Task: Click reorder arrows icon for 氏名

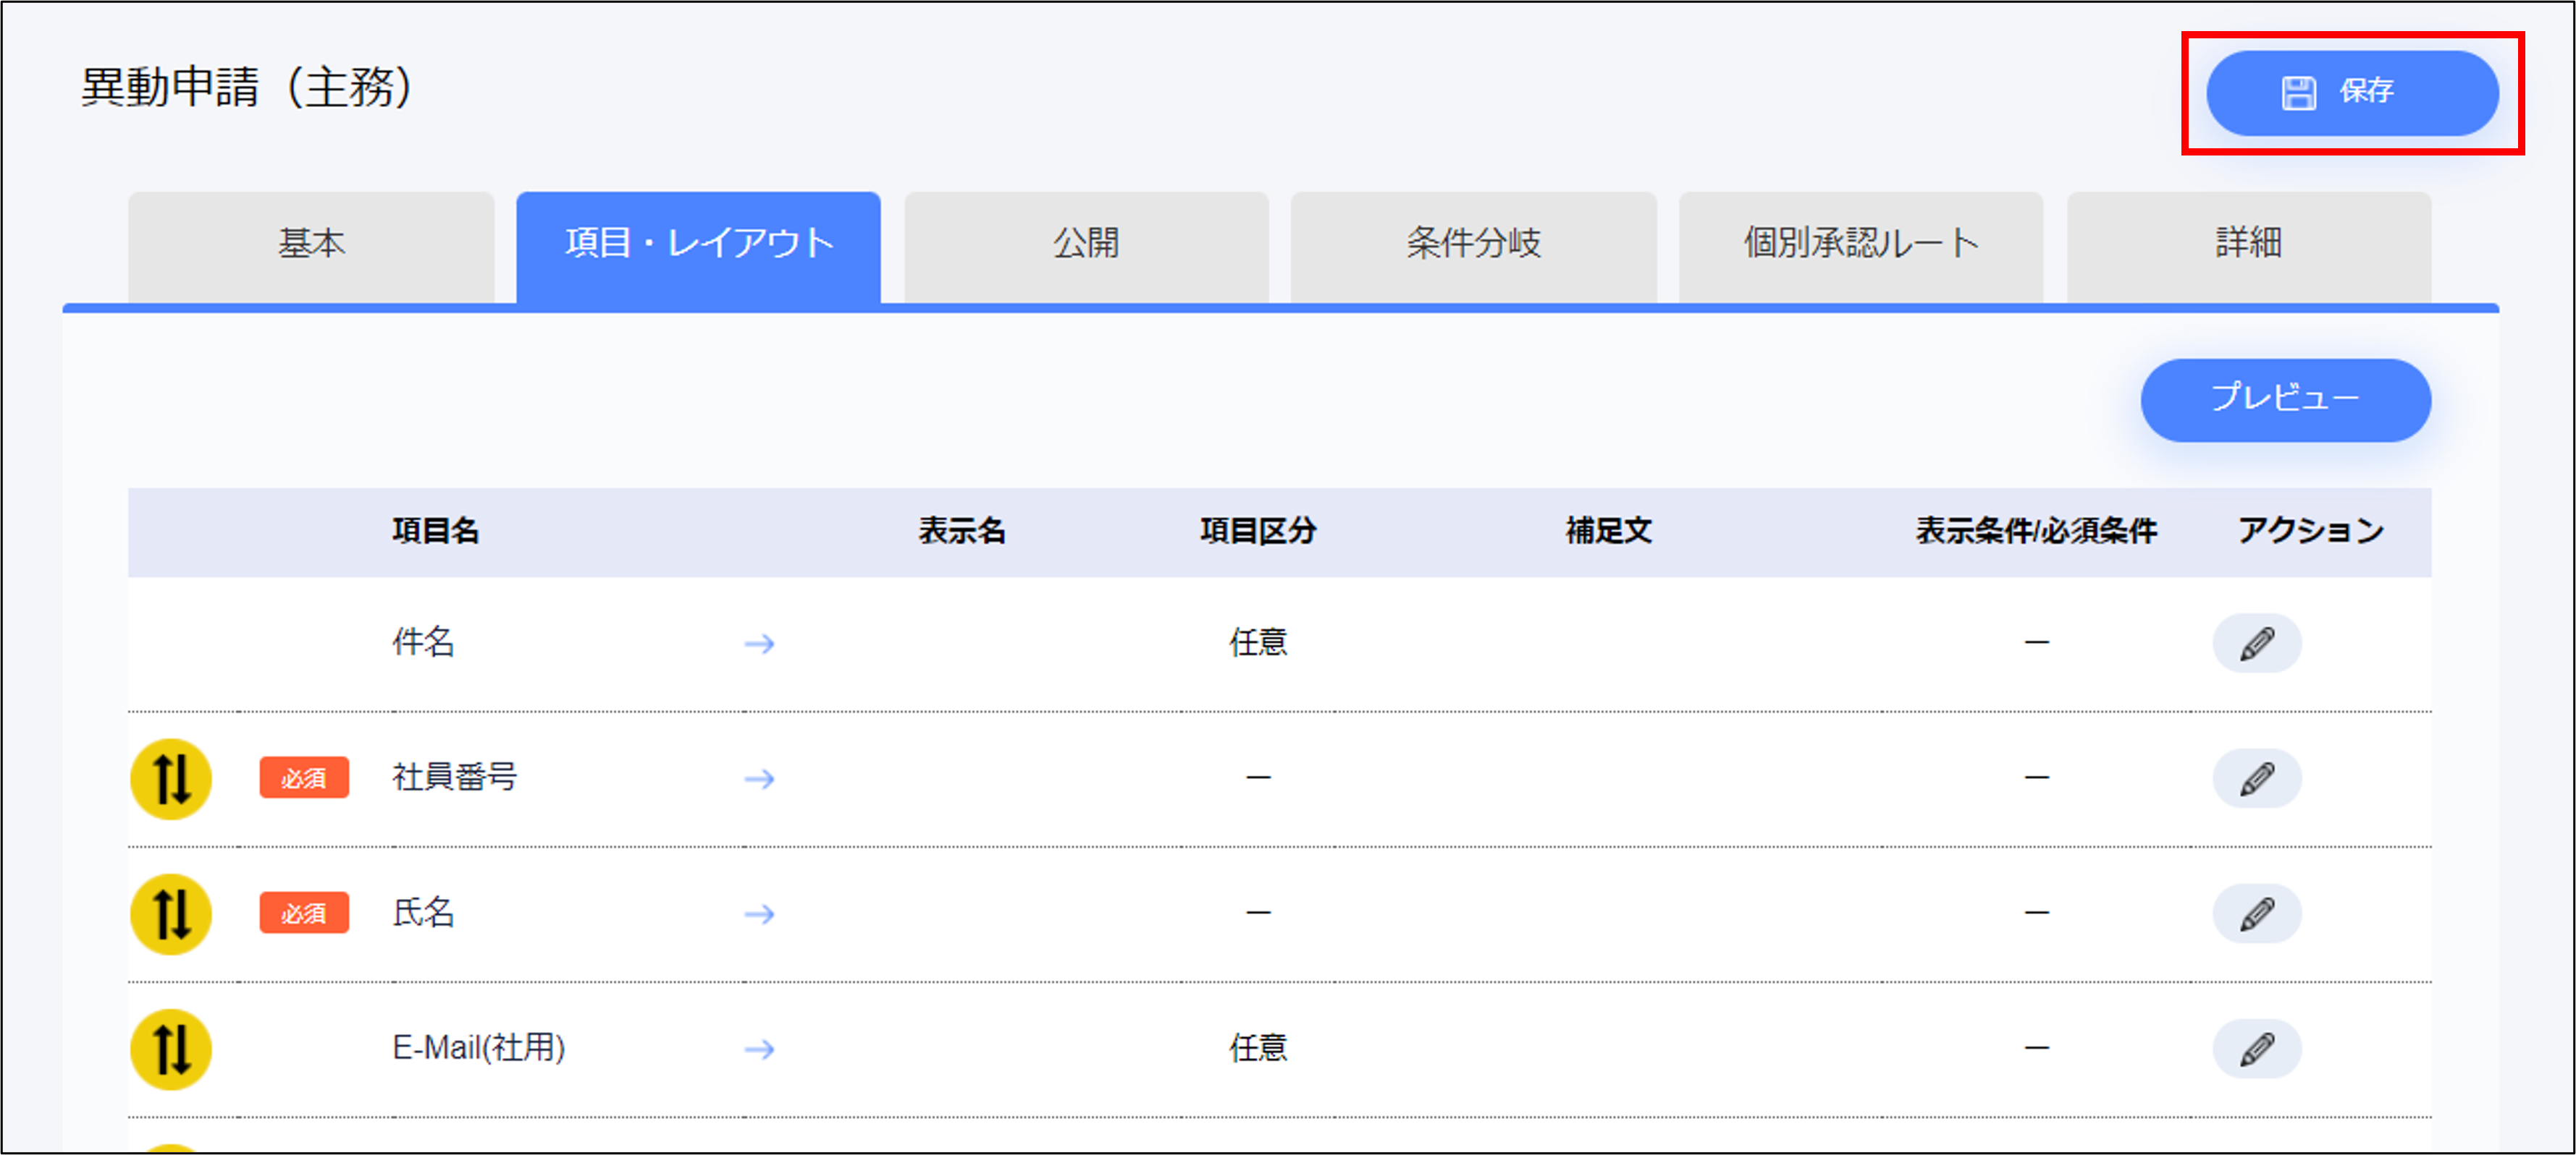Action: [x=171, y=914]
